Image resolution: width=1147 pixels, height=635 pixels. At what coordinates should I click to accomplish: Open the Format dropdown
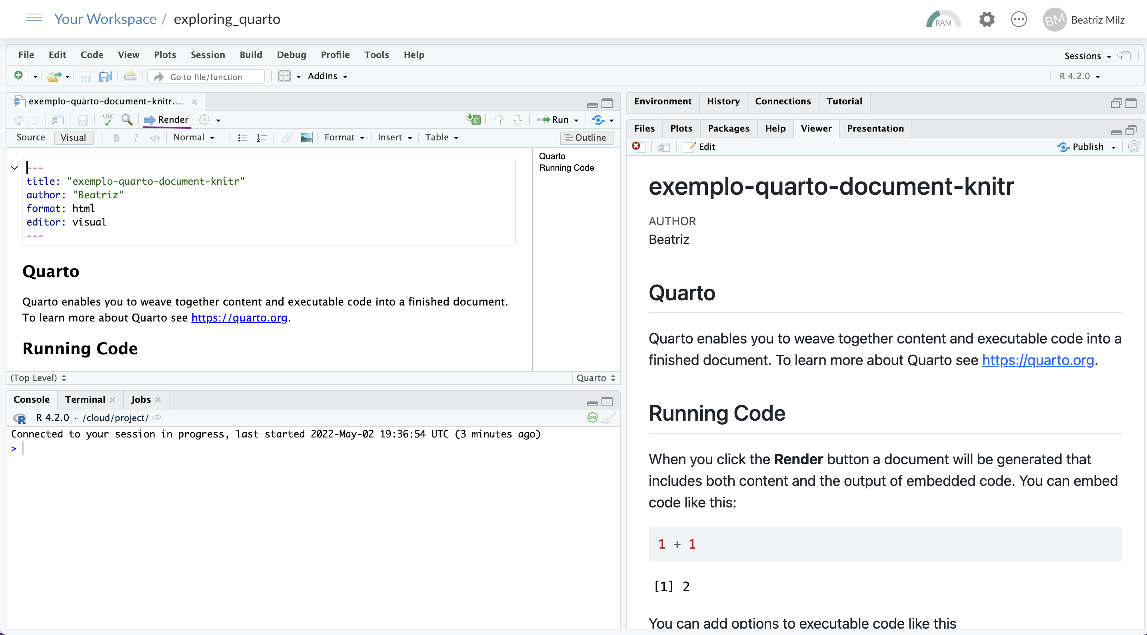pyautogui.click(x=344, y=137)
